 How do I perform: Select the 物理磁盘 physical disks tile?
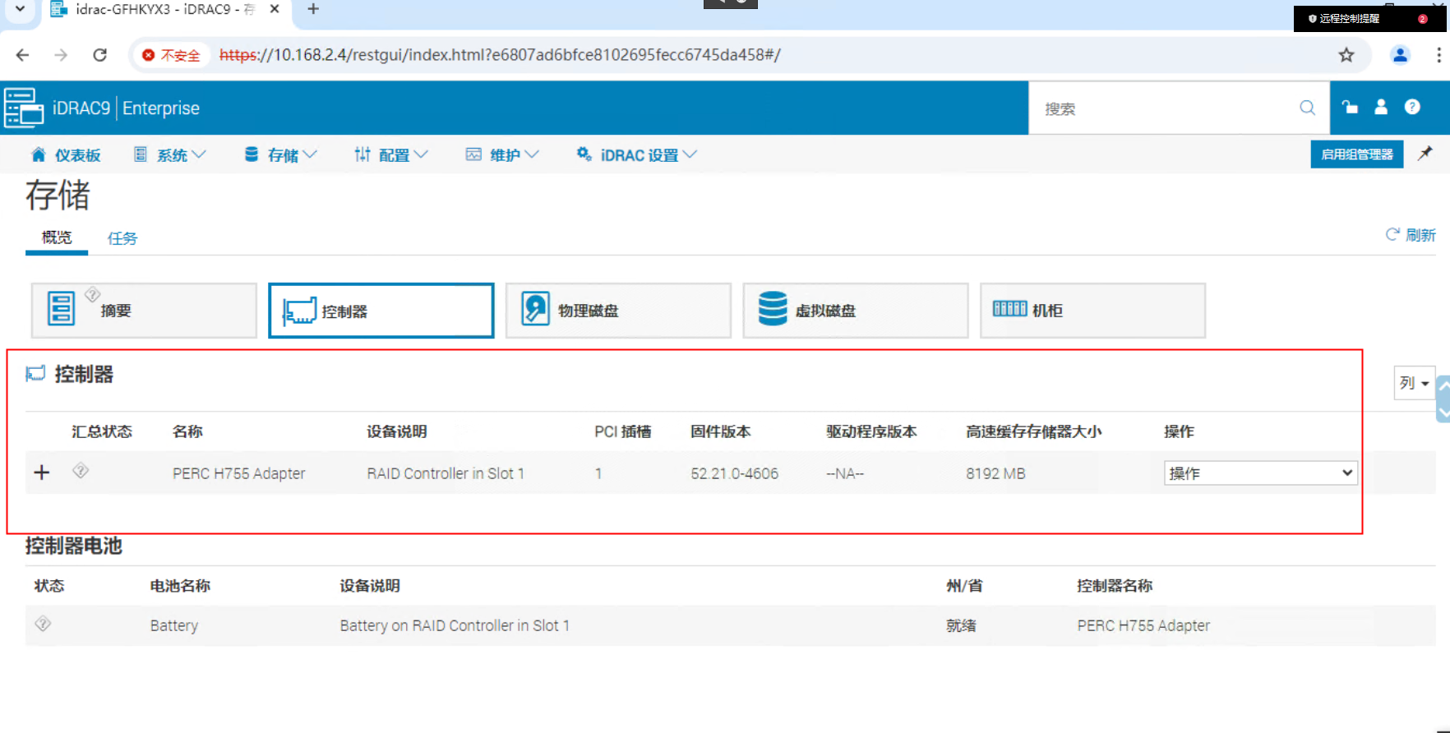[x=618, y=311]
